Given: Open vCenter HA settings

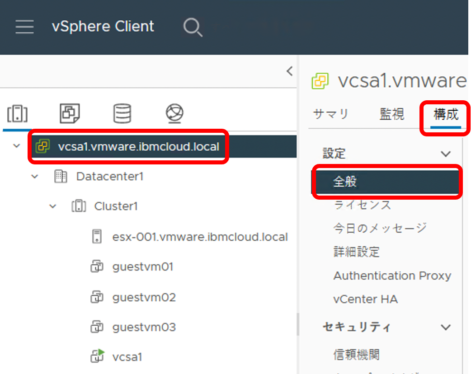Looking at the screenshot, I should pyautogui.click(x=366, y=299).
